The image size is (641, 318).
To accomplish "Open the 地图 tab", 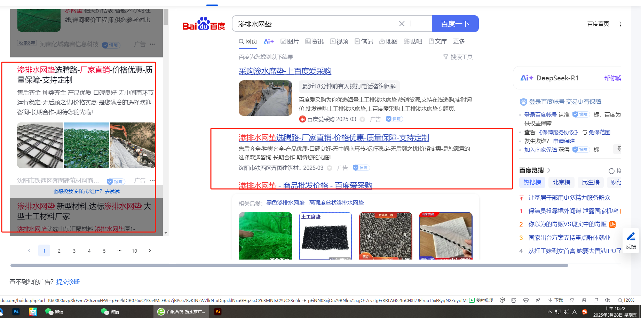I will click(388, 41).
